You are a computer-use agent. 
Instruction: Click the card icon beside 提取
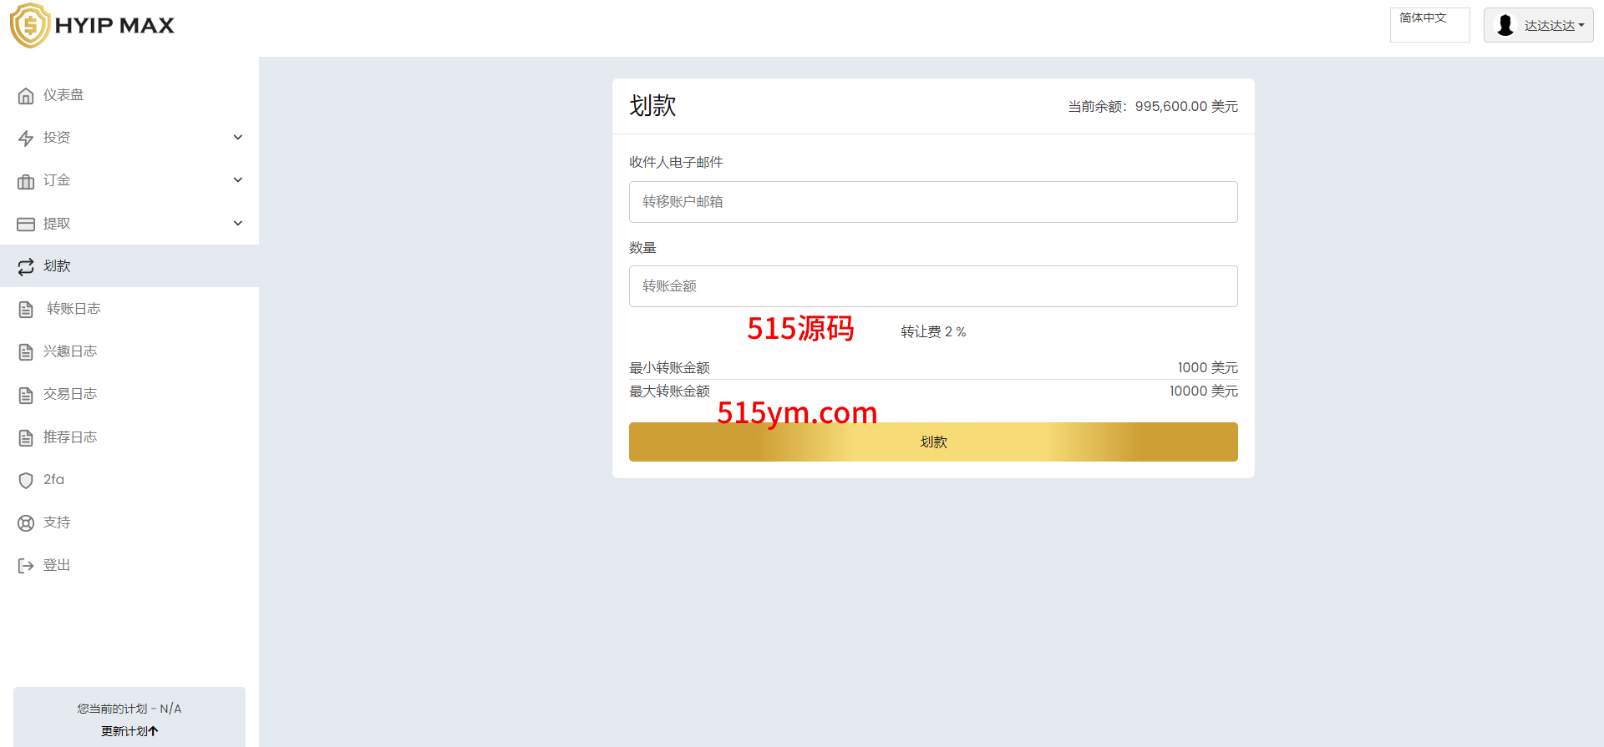26,225
